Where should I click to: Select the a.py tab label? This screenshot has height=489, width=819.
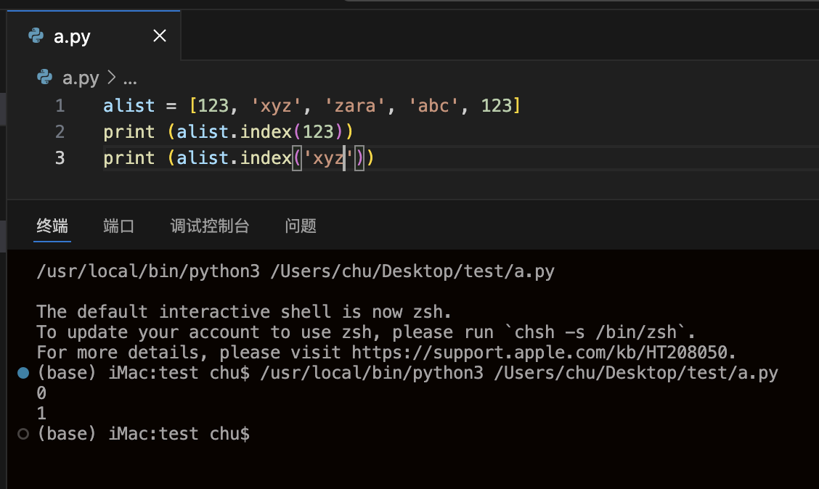(72, 37)
